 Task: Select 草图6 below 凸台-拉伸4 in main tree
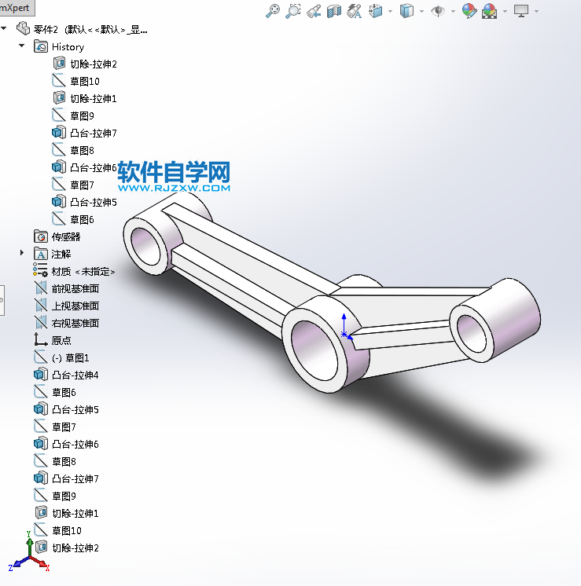[55, 392]
